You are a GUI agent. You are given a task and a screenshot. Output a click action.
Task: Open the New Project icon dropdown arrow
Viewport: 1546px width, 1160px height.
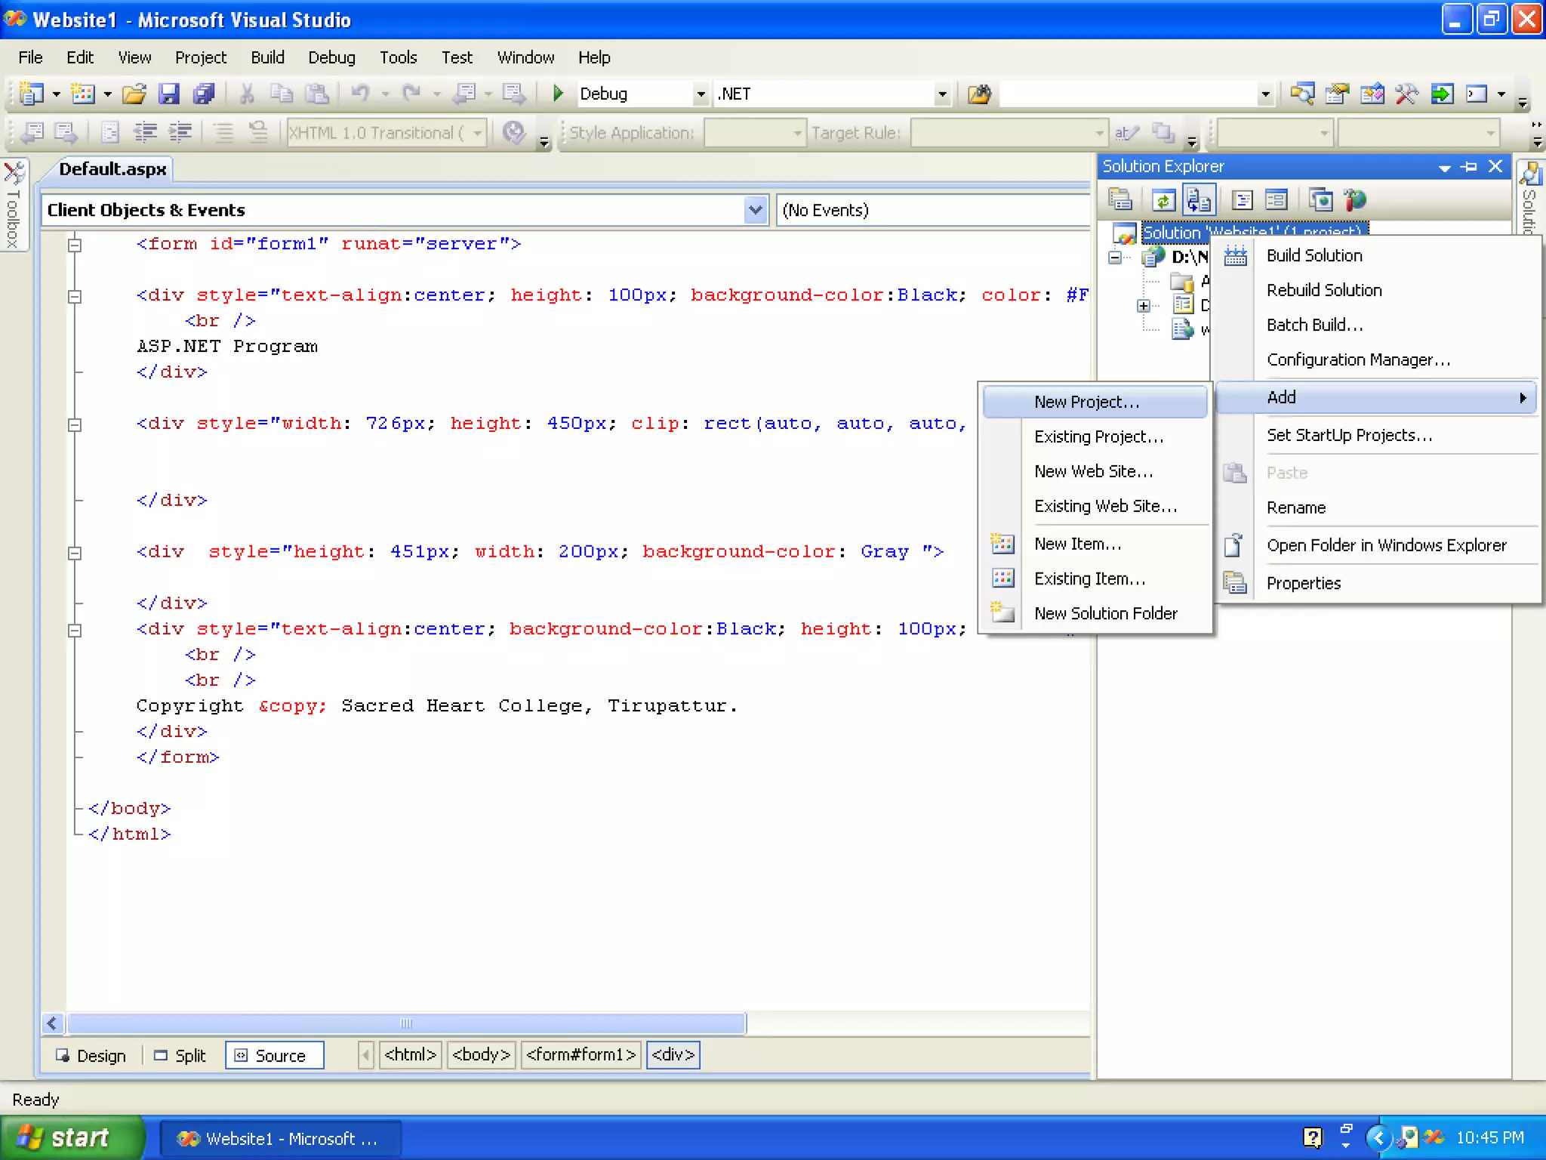pos(56,94)
